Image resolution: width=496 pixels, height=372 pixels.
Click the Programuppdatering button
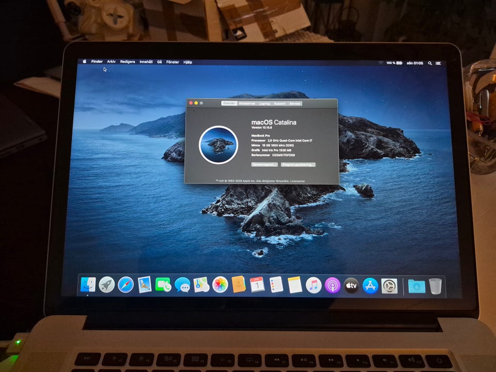[298, 164]
